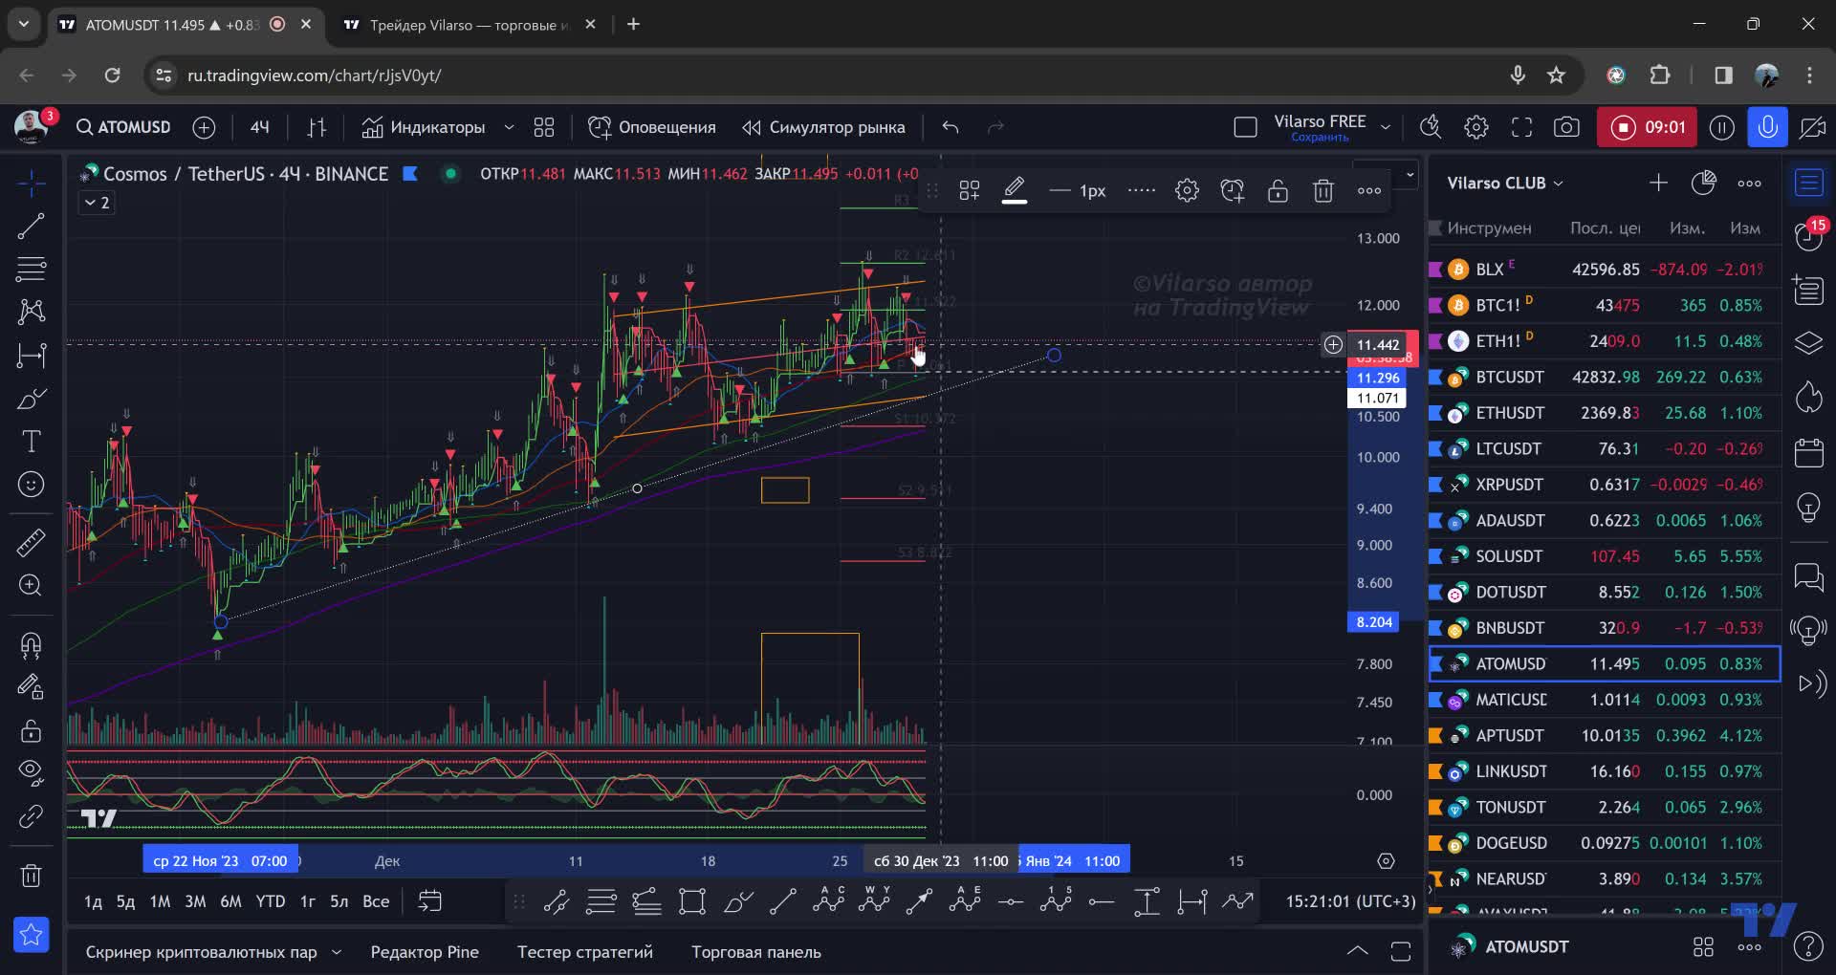Change the bar chart style
Viewport: 1836px width, 975px height.
pyautogui.click(x=317, y=127)
